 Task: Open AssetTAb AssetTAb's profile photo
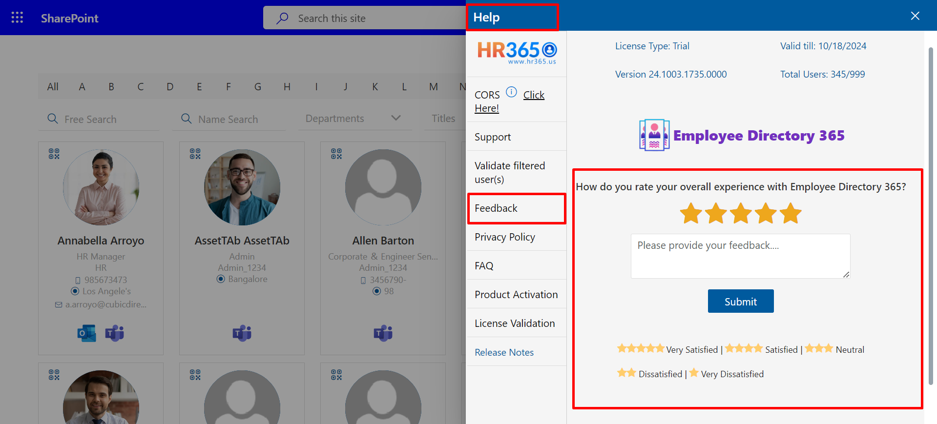point(242,187)
